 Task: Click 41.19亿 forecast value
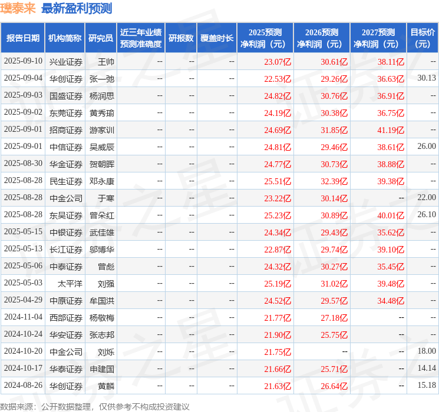(391, 130)
